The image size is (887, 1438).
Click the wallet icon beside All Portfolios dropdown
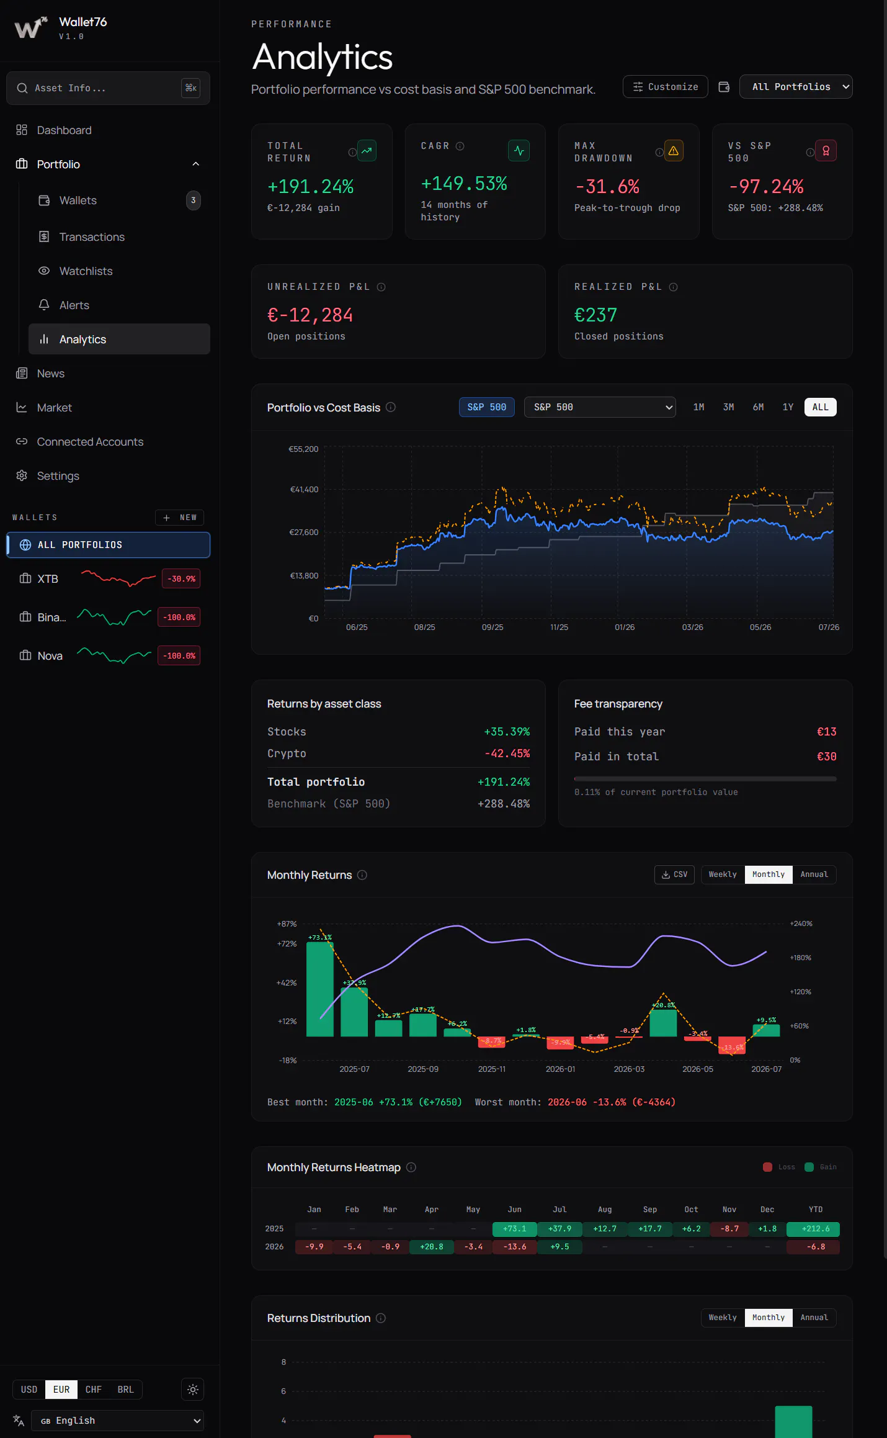coord(724,87)
